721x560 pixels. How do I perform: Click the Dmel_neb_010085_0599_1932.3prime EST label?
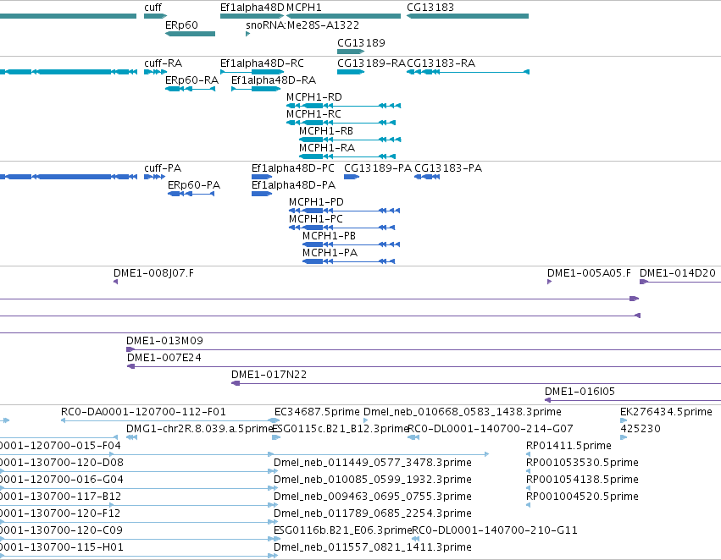pos(373,480)
